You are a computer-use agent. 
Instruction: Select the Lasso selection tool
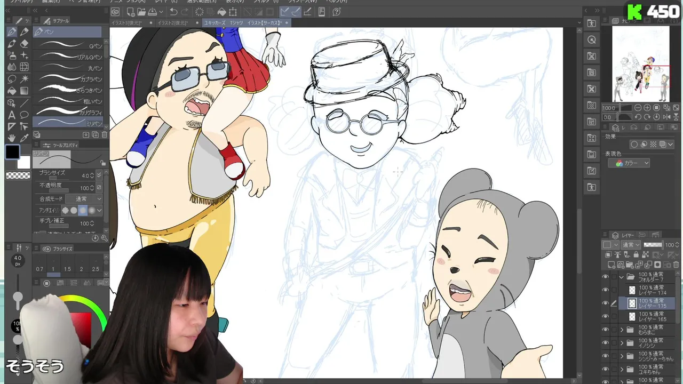12,79
